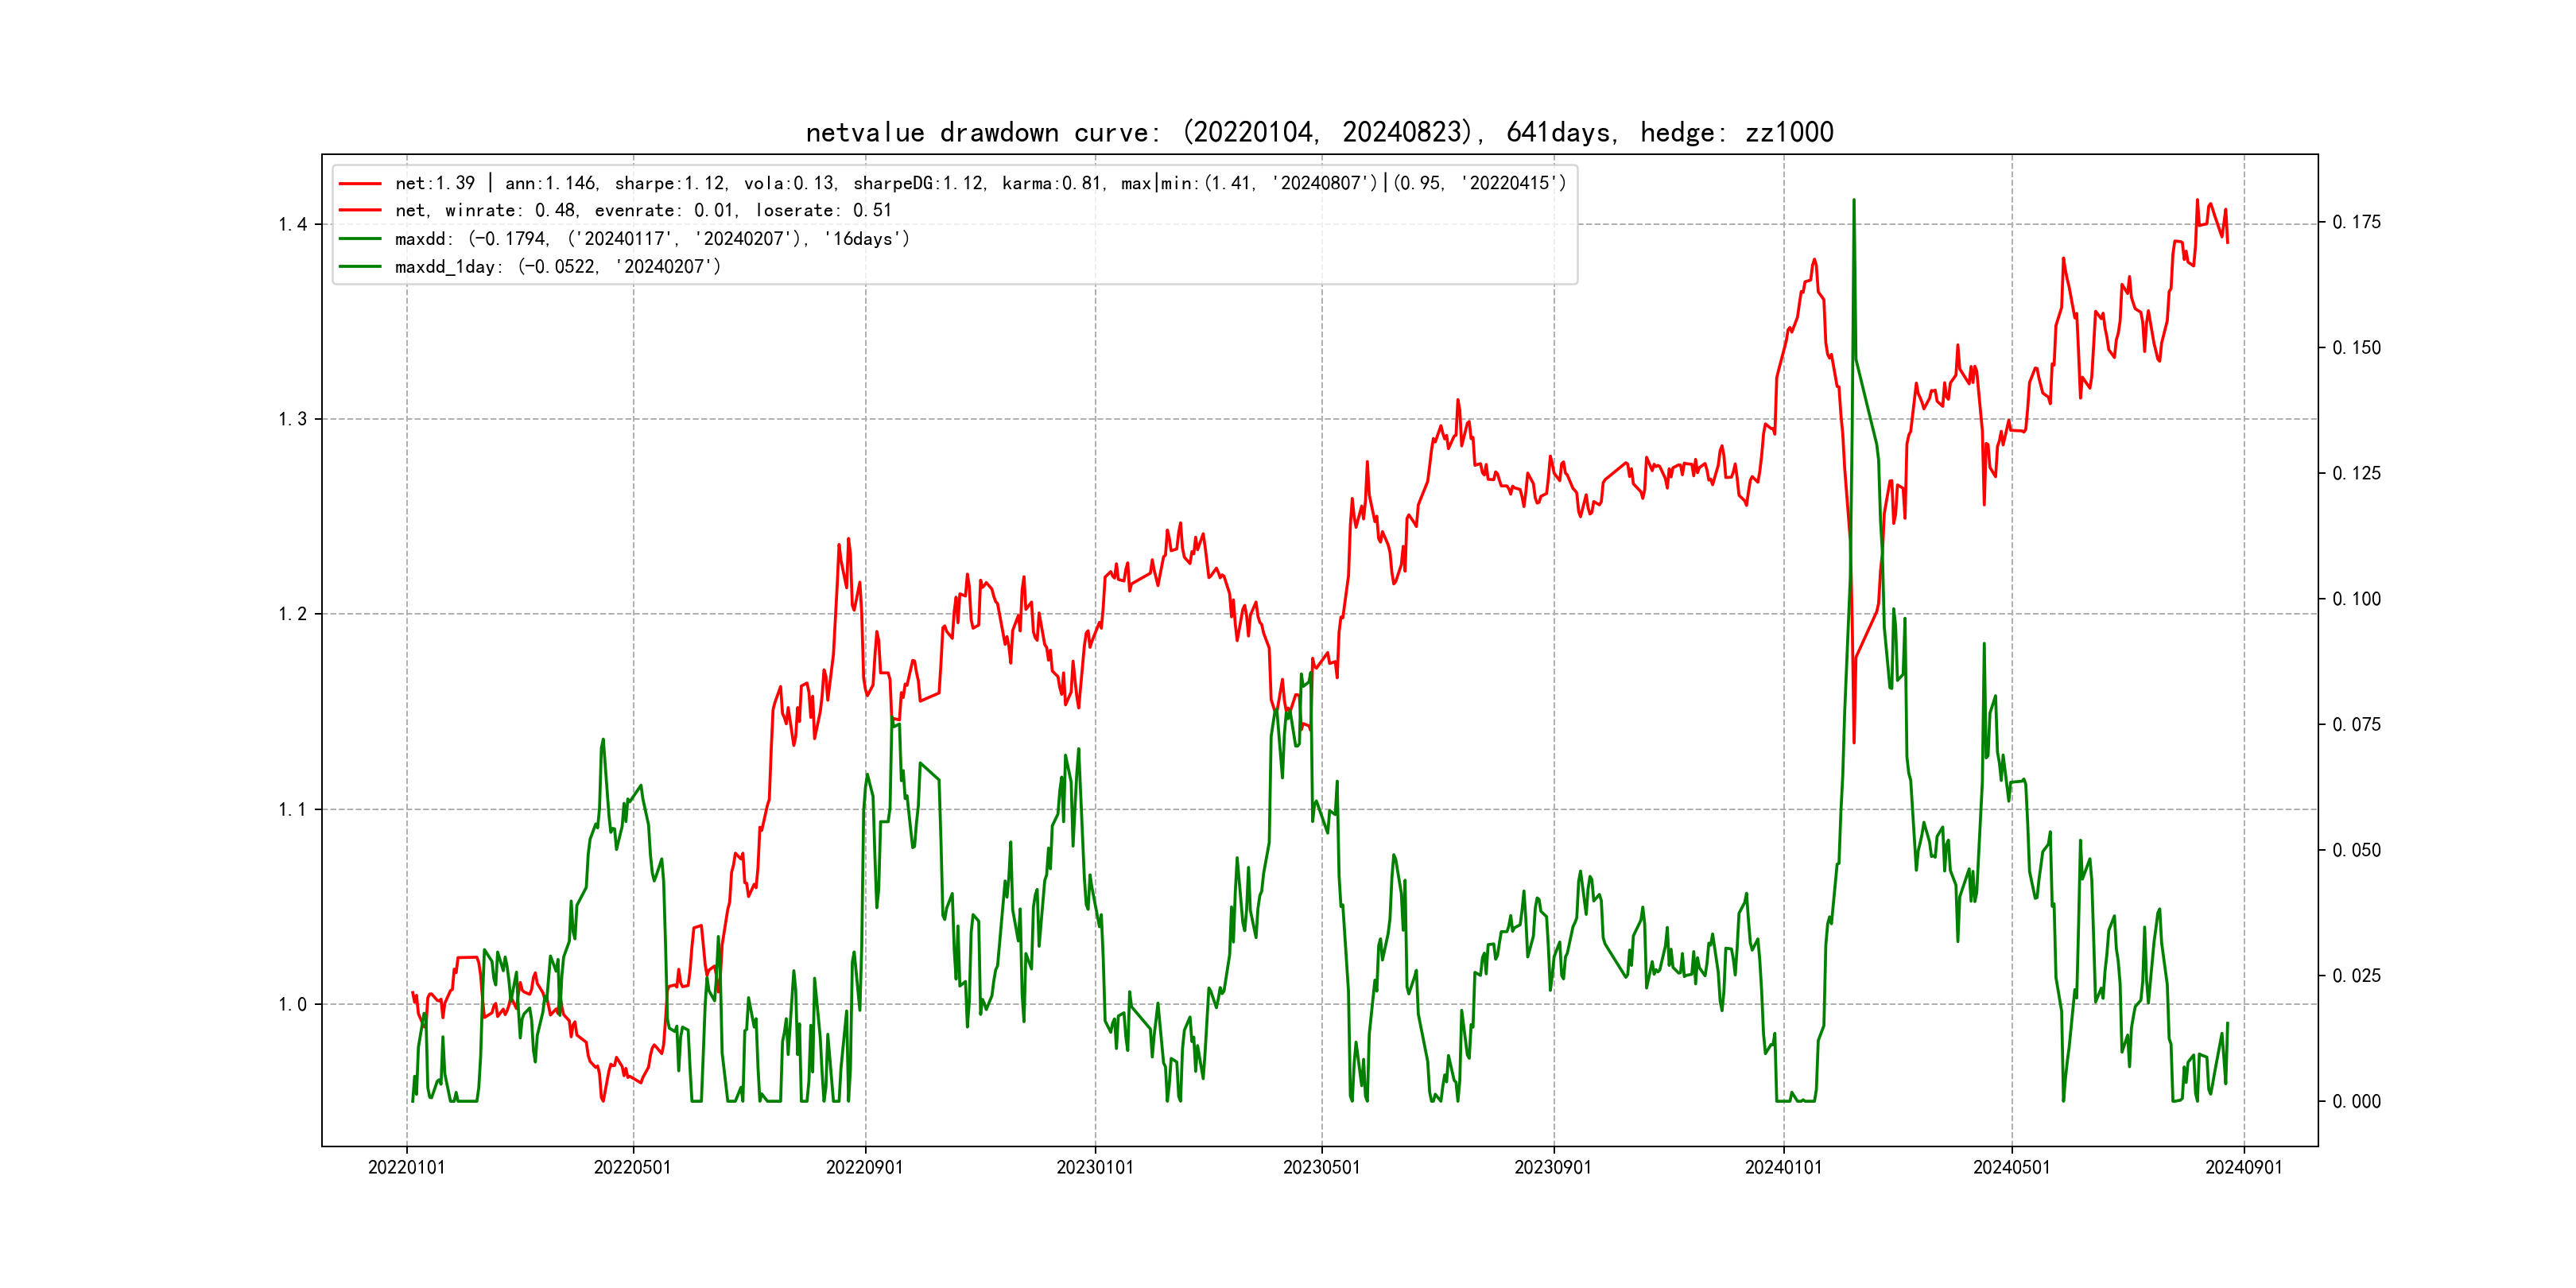The width and height of the screenshot is (2576, 1288).
Task: Click the tallest green drawdown spike peak
Action: click(1853, 201)
